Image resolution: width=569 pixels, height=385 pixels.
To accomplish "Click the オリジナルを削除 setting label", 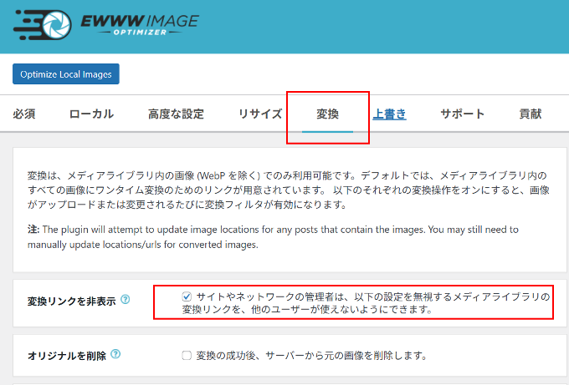I will point(67,356).
